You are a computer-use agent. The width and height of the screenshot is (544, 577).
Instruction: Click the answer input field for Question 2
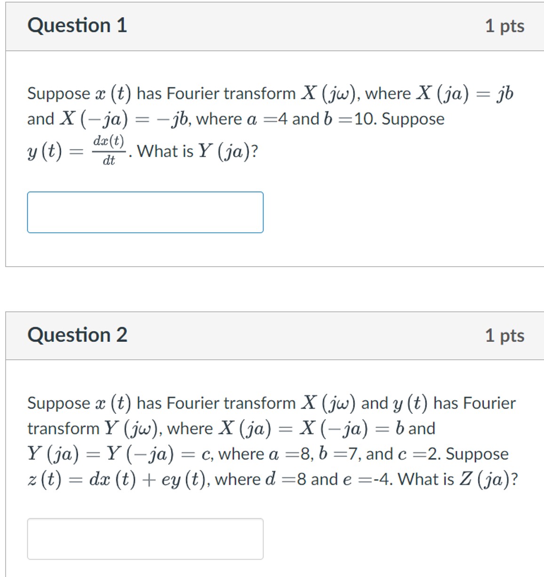(145, 537)
